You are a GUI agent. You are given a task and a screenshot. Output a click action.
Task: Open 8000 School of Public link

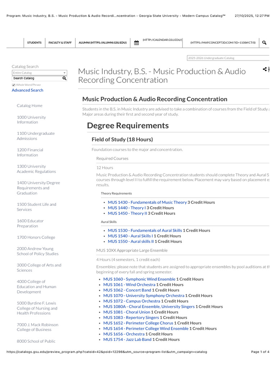[x=36, y=341]
